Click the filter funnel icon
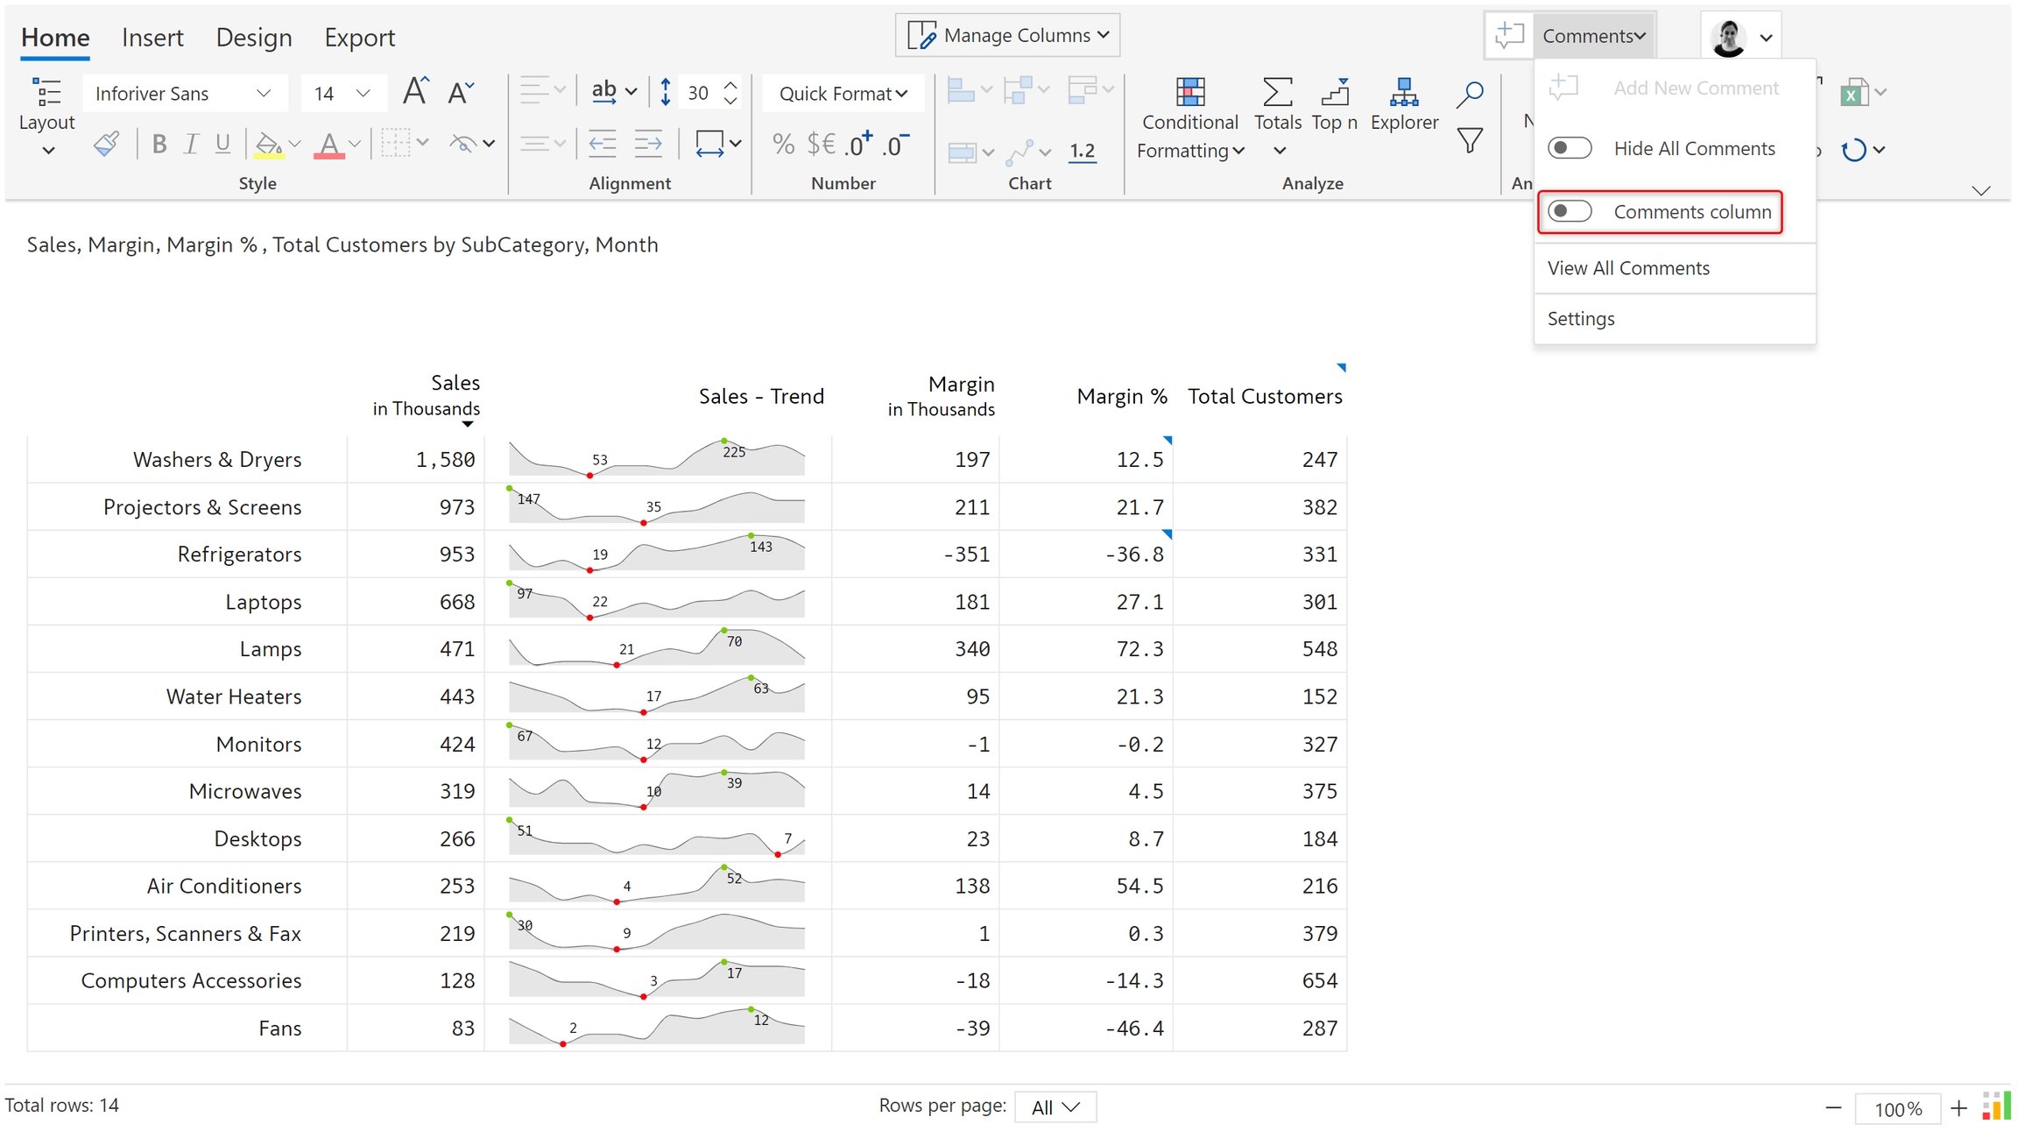The image size is (2018, 1131). click(1470, 140)
